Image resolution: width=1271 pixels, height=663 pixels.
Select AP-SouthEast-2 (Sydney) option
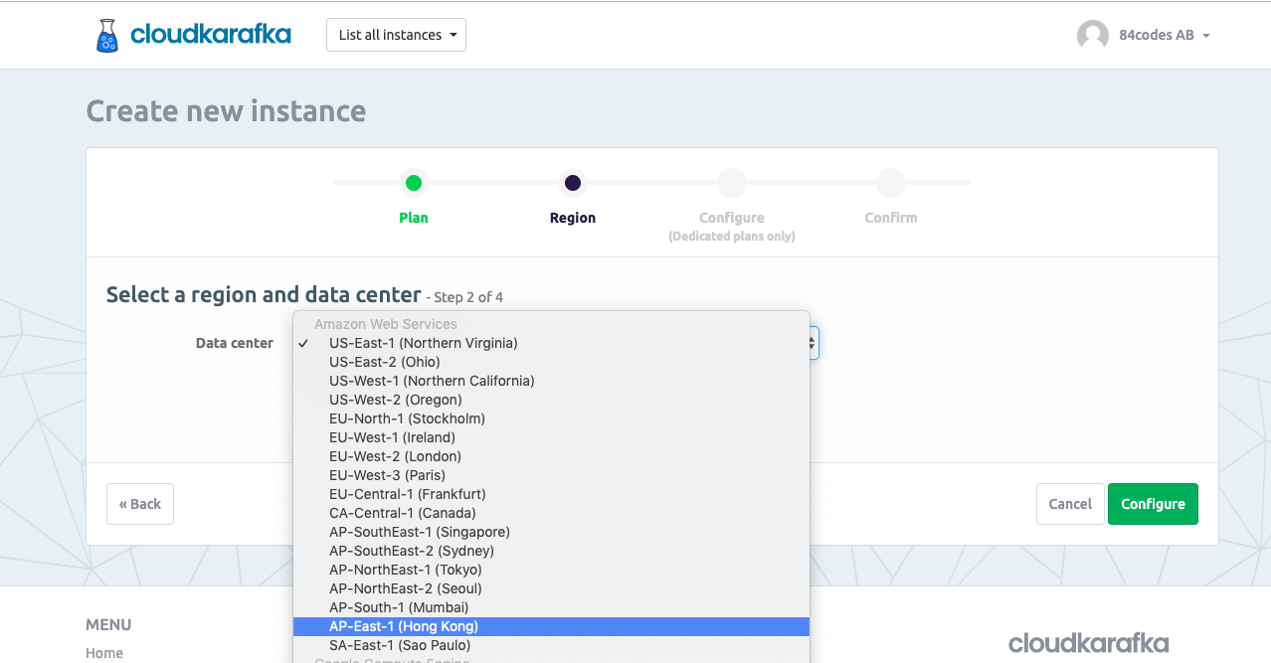(552, 551)
